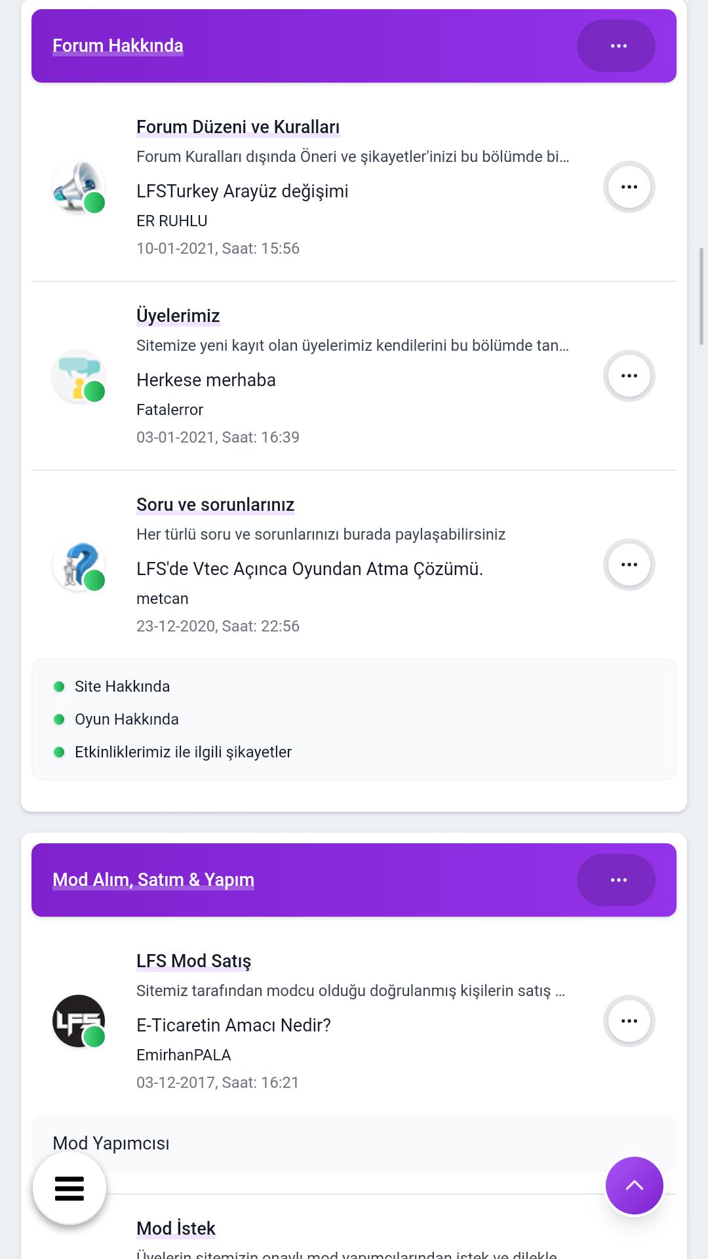Open three-dot menu for Soru ve sorunlarınız

coord(629,565)
